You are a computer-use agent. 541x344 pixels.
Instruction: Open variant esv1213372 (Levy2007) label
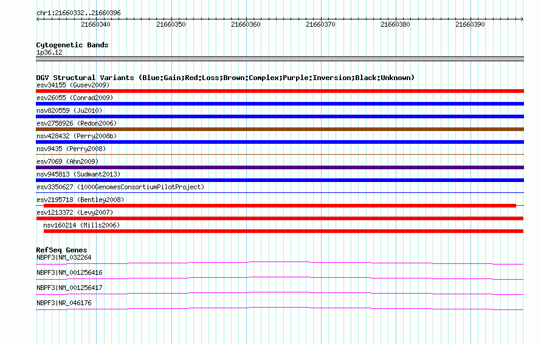pyautogui.click(x=75, y=212)
